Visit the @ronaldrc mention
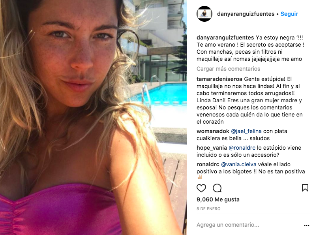The height and width of the screenshot is (235, 315). [x=242, y=148]
